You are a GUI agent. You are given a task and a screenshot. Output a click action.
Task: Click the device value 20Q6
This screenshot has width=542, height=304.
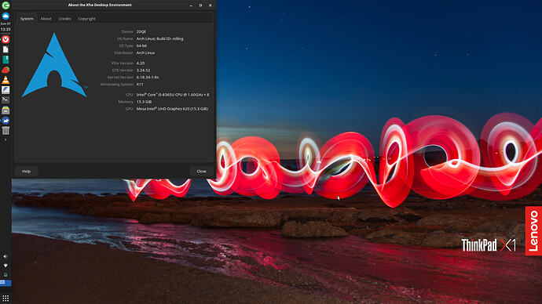click(141, 31)
